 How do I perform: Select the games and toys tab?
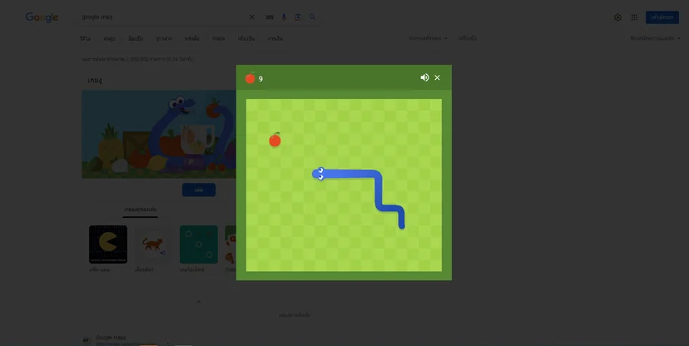pyautogui.click(x=140, y=210)
